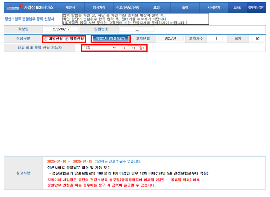The image size is (270, 197).
Task: Open the 임시저장 menu
Action: click(99, 8)
